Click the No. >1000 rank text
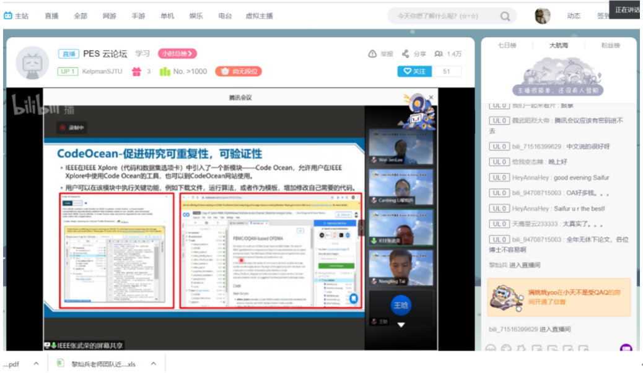Viewport: 643px width, 373px height. [x=190, y=71]
